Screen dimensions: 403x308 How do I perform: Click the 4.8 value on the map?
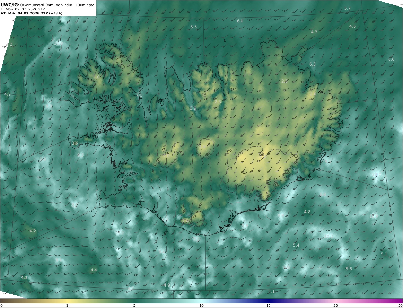coord(307,212)
